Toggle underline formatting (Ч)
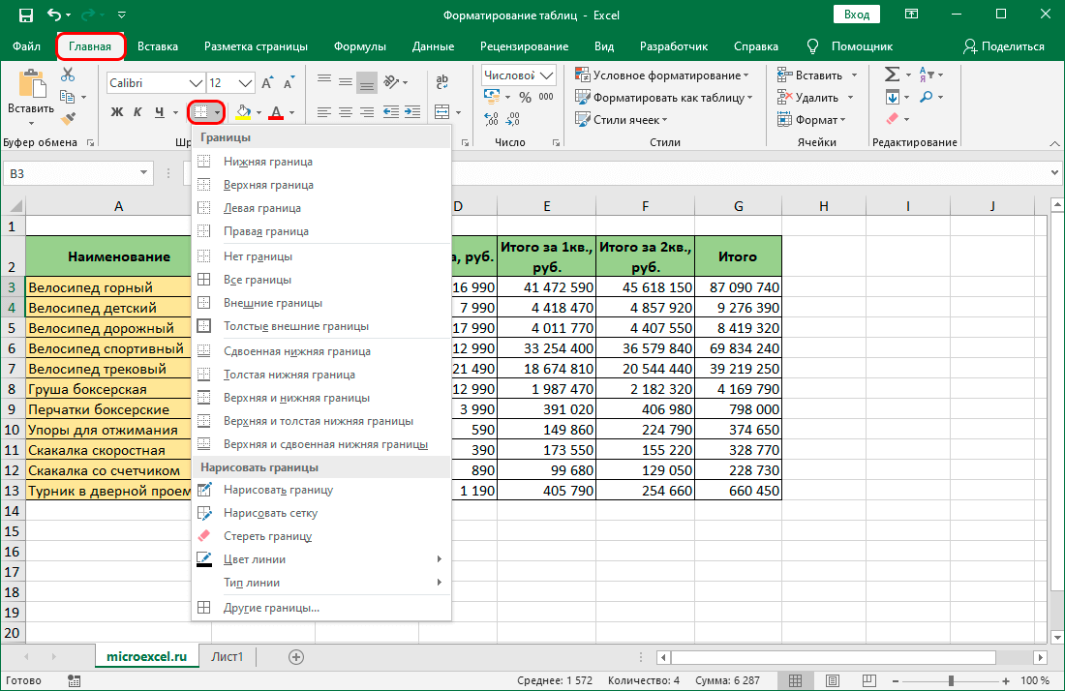 click(x=160, y=112)
